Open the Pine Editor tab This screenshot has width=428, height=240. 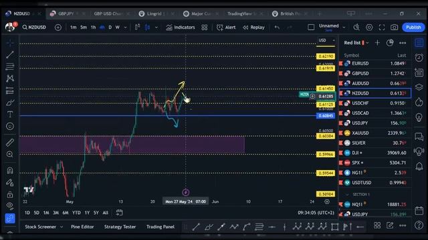point(82,227)
